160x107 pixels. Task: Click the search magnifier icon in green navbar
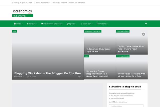[146, 24]
